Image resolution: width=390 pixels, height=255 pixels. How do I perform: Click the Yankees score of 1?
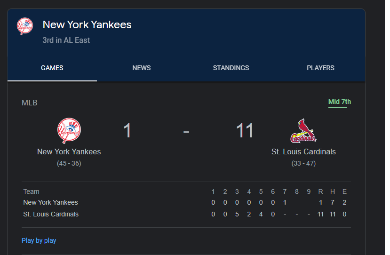pos(127,131)
